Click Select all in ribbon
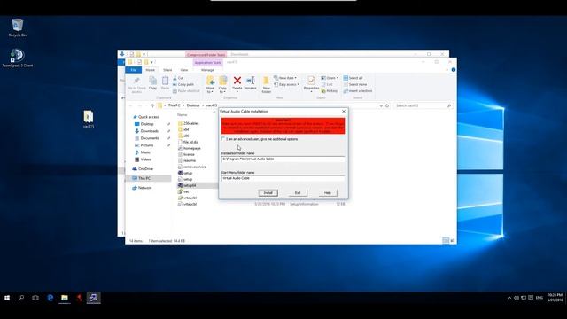The height and width of the screenshot is (319, 567). (353, 78)
